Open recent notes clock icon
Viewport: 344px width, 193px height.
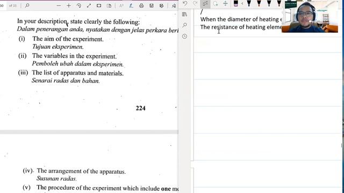click(x=185, y=36)
